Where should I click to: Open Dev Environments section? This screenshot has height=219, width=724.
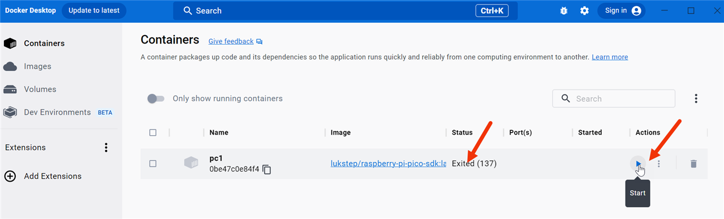58,113
